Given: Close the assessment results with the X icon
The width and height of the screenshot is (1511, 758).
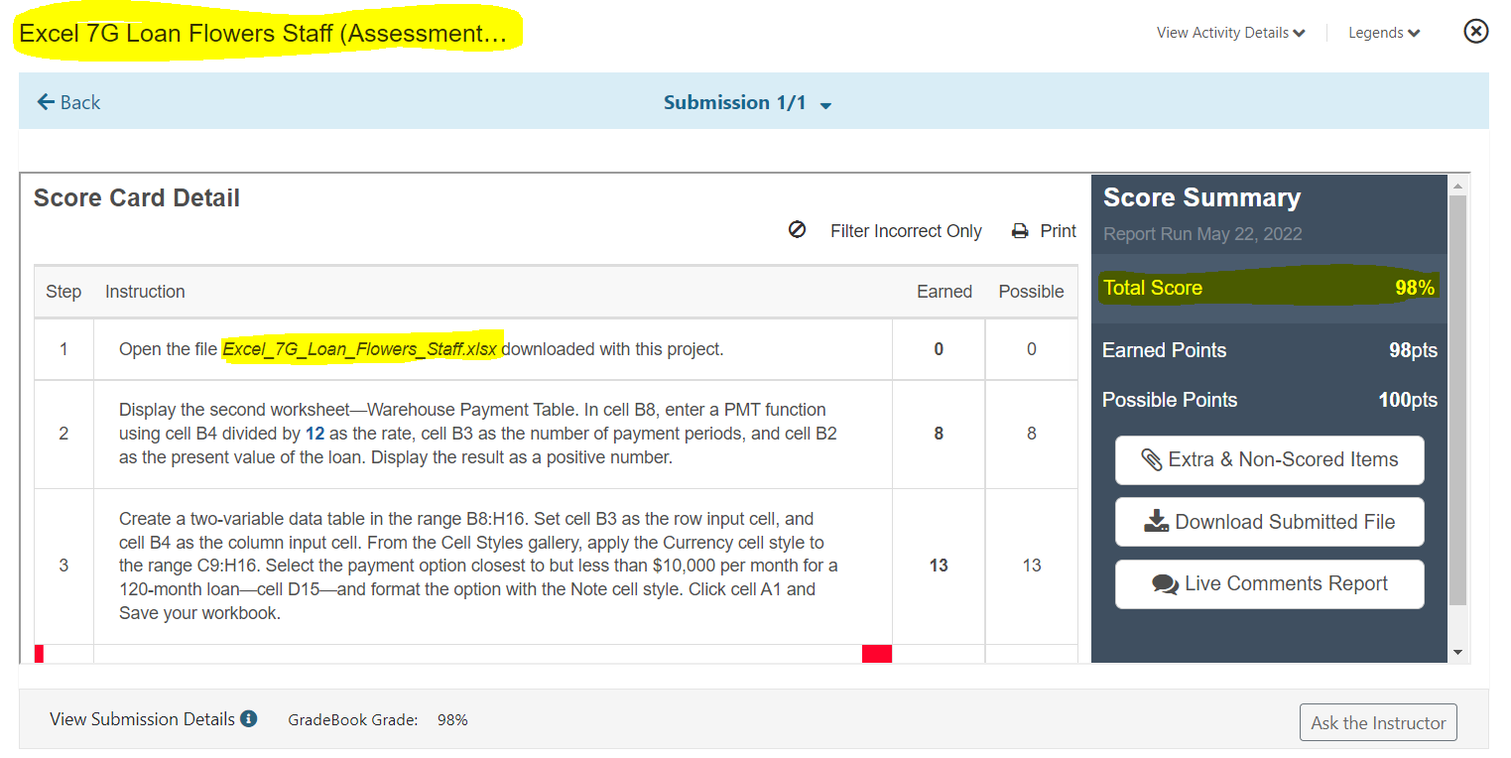Looking at the screenshot, I should pyautogui.click(x=1476, y=32).
